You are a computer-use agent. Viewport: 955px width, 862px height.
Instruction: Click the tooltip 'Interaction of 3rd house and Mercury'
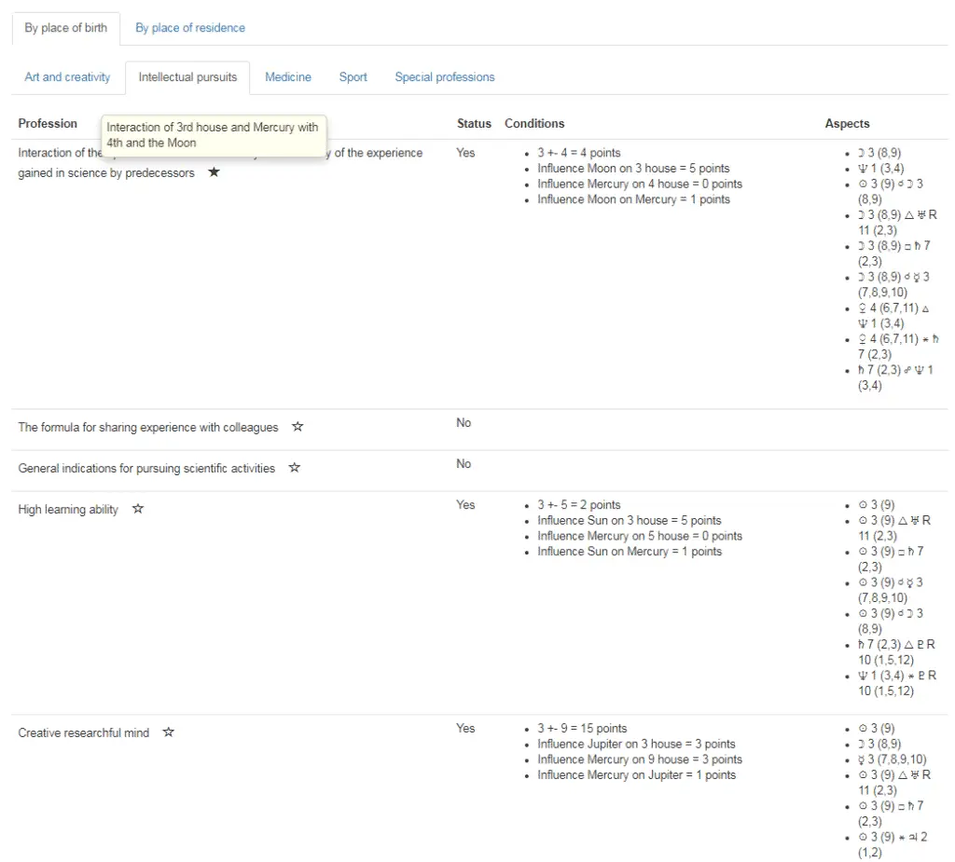(x=214, y=135)
